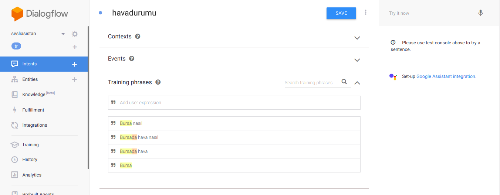This screenshot has width=500, height=195.
Task: Collapse the Training phrases section
Action: (x=357, y=83)
